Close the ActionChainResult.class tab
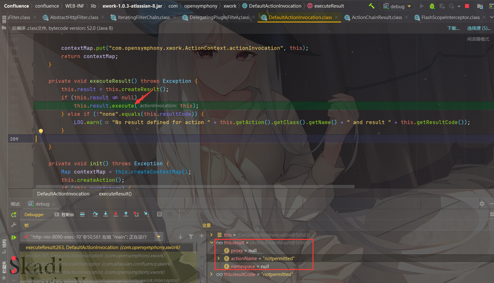The image size is (494, 283). point(406,17)
